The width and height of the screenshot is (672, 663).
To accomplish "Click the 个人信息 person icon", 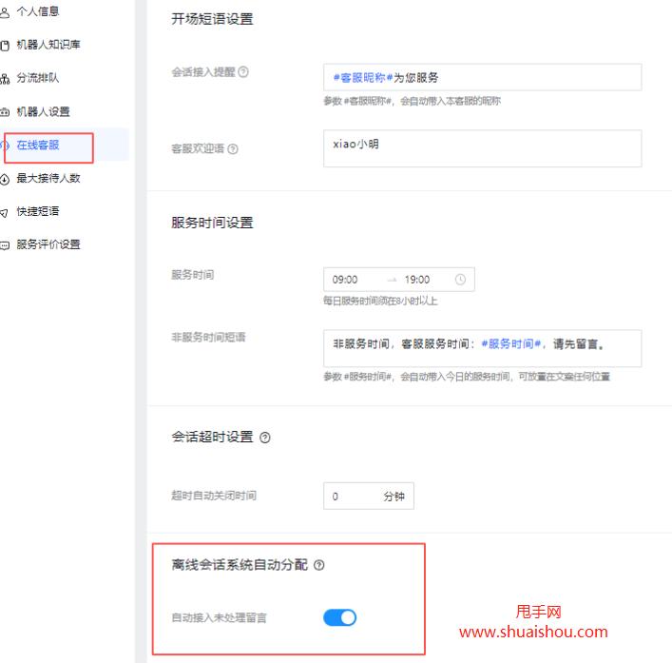I will point(5,12).
